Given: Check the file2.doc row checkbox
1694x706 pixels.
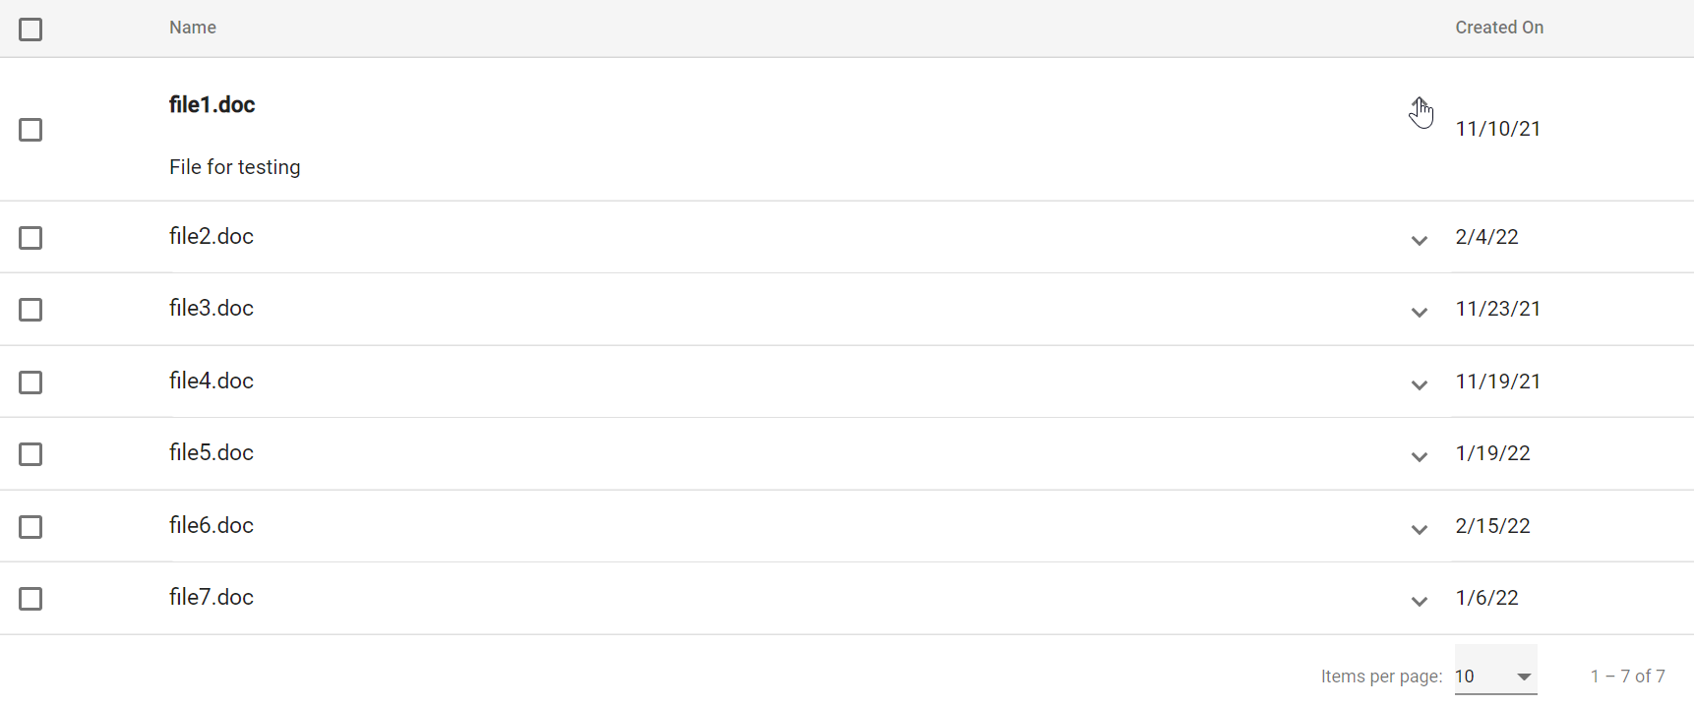Looking at the screenshot, I should click(30, 238).
